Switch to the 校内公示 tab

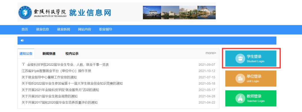tap(72, 54)
